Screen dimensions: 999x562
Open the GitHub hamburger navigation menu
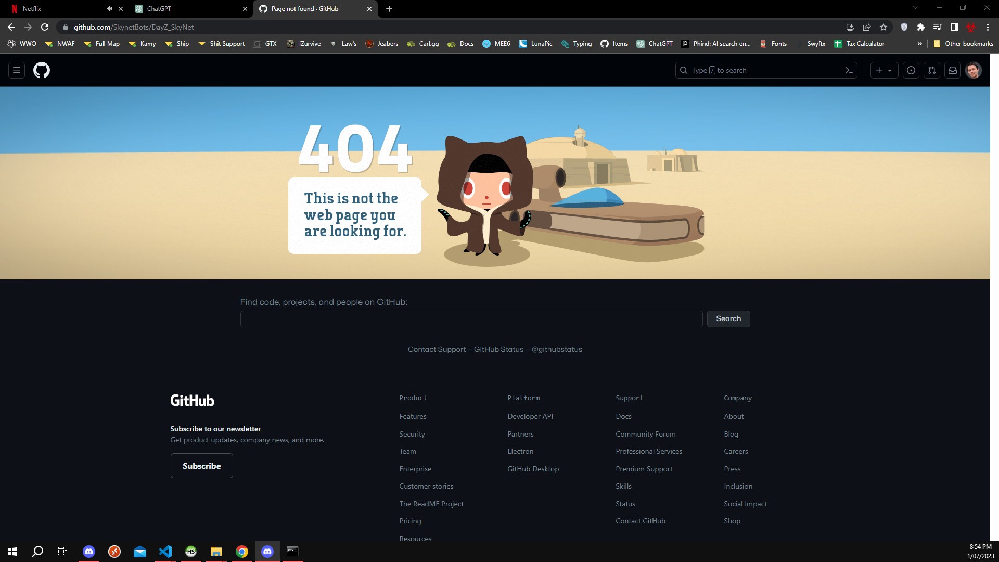tap(17, 70)
